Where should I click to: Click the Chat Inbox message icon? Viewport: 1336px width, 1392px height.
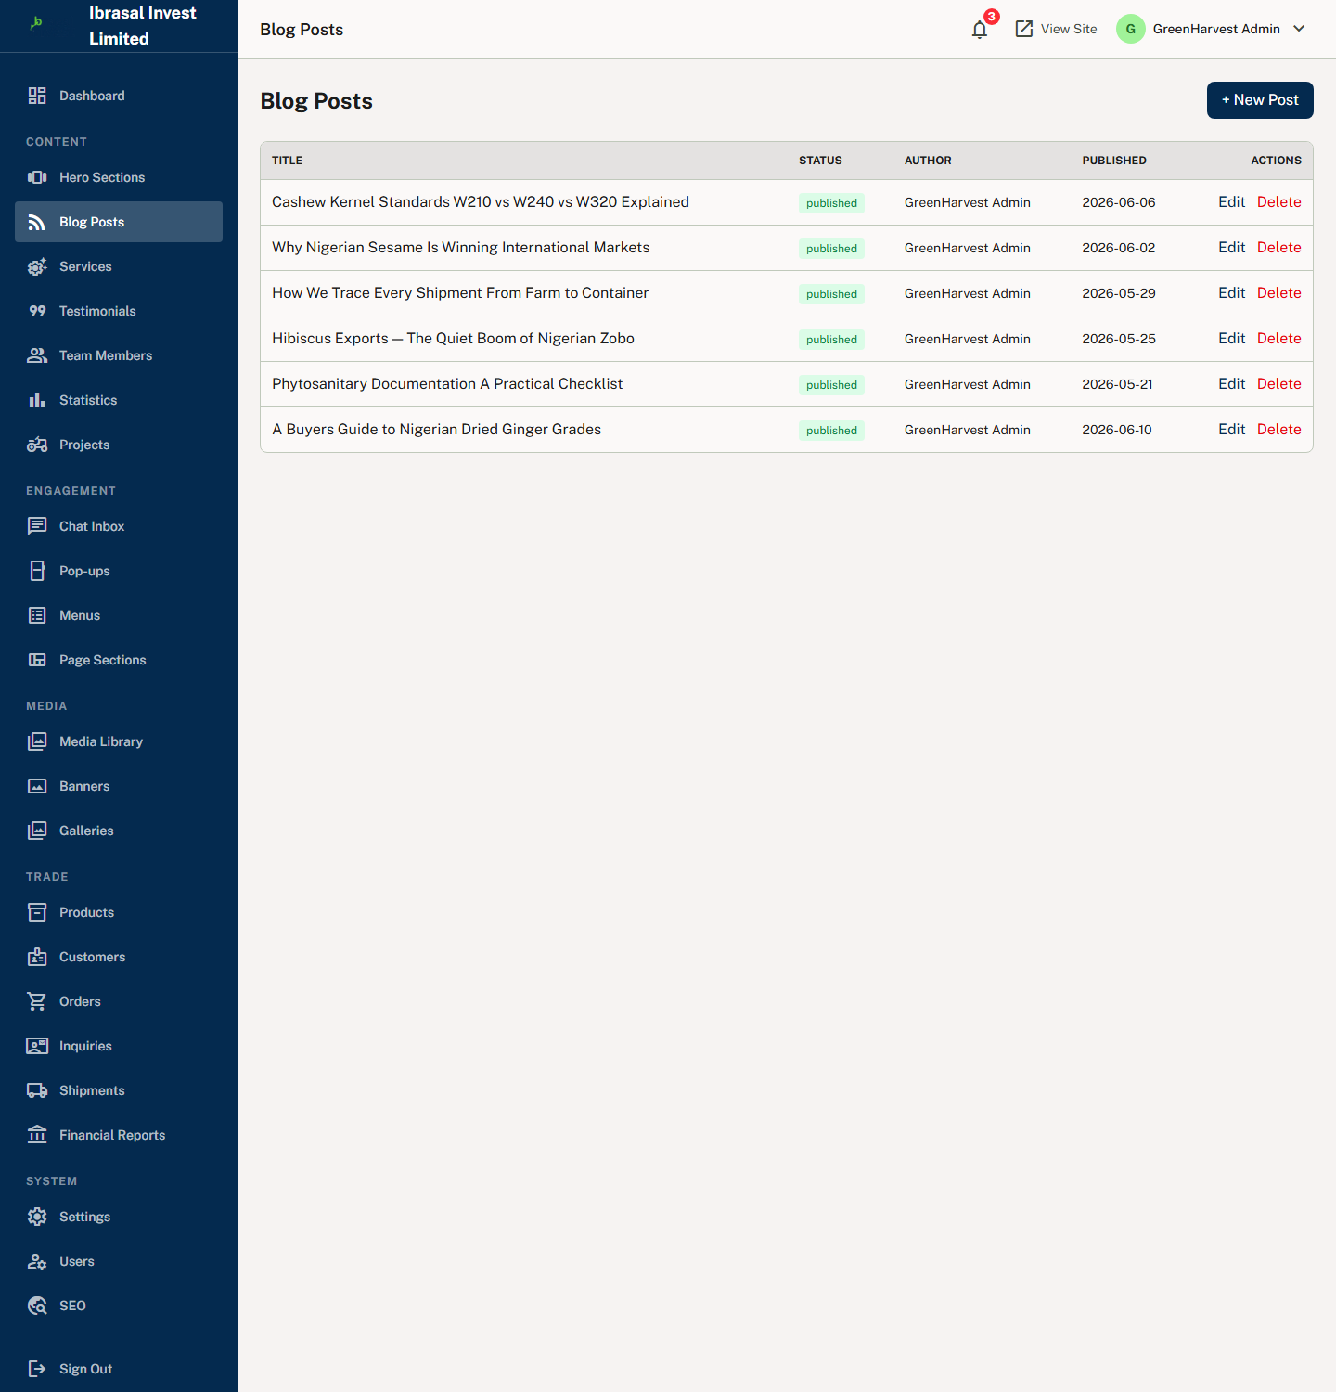[x=37, y=526]
